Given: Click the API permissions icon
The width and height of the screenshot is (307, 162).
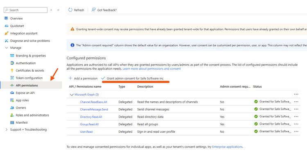Looking at the screenshot, I should pyautogui.click(x=12, y=85).
